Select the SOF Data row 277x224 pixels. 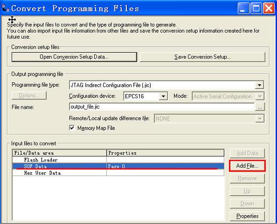118,166
